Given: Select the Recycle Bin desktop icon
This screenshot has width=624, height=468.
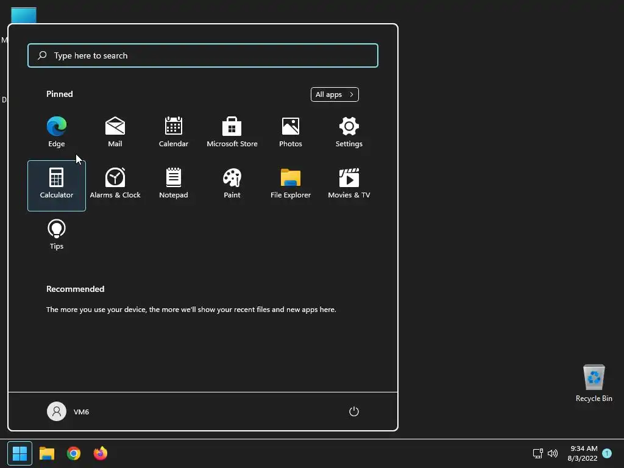Looking at the screenshot, I should tap(594, 383).
